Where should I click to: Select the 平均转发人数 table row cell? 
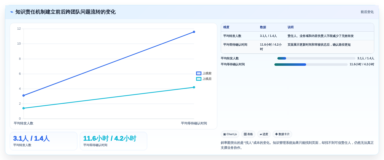[239, 36]
